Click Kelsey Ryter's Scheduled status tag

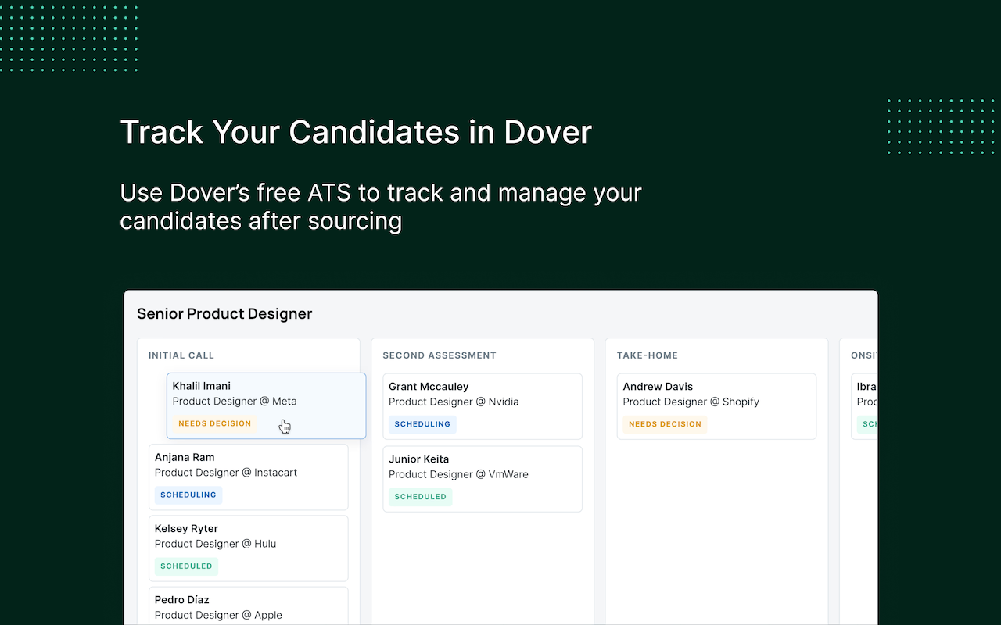[186, 566]
